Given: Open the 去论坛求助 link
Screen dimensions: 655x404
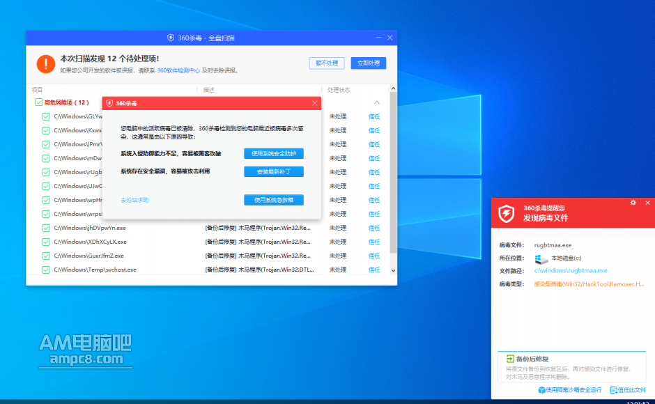Looking at the screenshot, I should 134,200.
